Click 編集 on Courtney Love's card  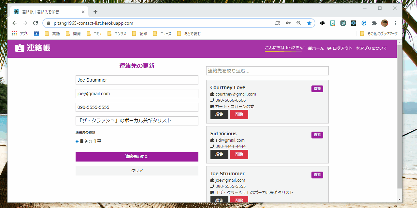[219, 114]
